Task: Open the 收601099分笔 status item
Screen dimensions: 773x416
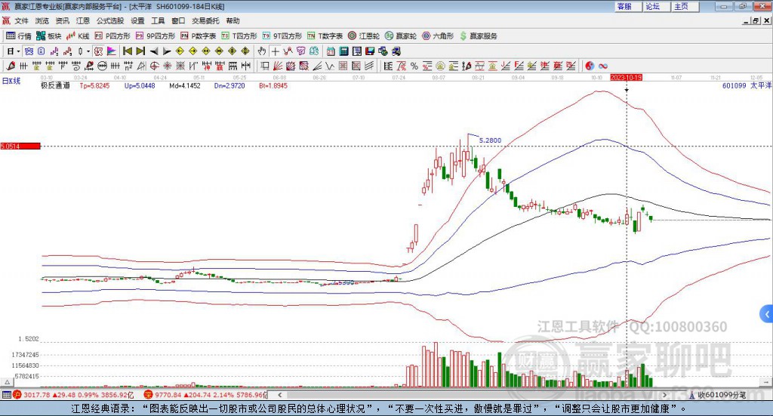Action: 719,394
